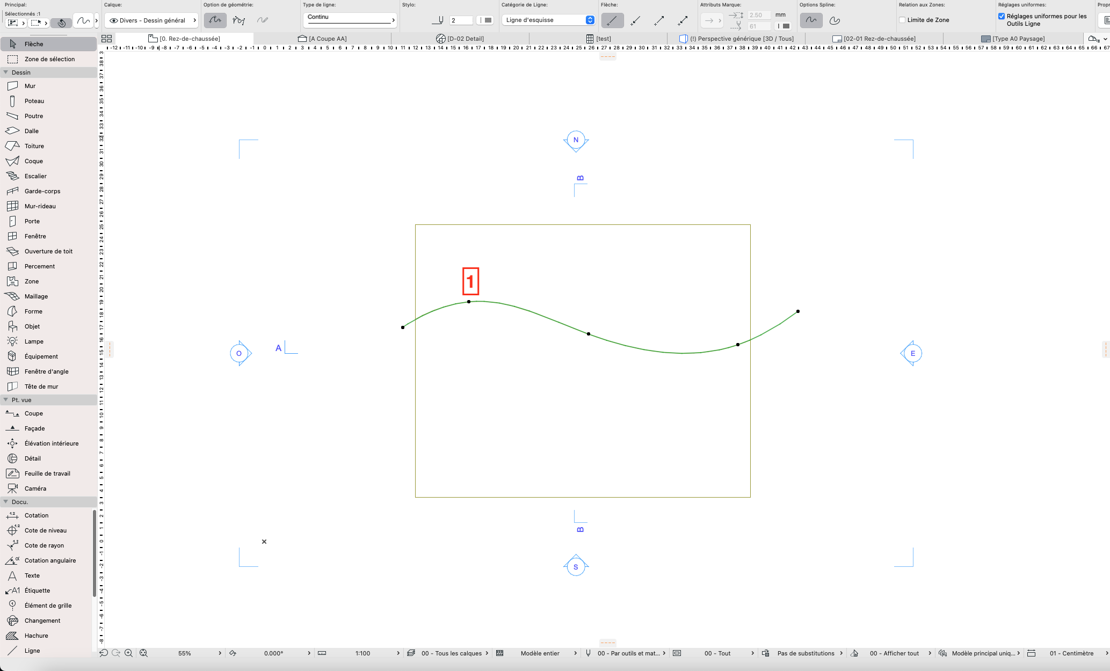Collapse the Dessin toolbox section
Screen dimensions: 1110x671
(x=6, y=72)
